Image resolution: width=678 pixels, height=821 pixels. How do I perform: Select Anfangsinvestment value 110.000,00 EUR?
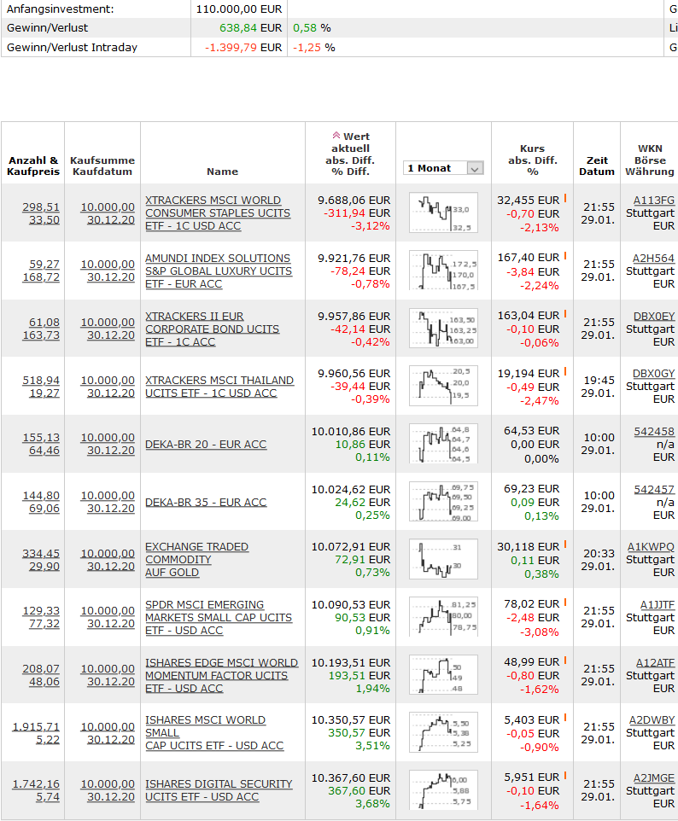coord(239,9)
